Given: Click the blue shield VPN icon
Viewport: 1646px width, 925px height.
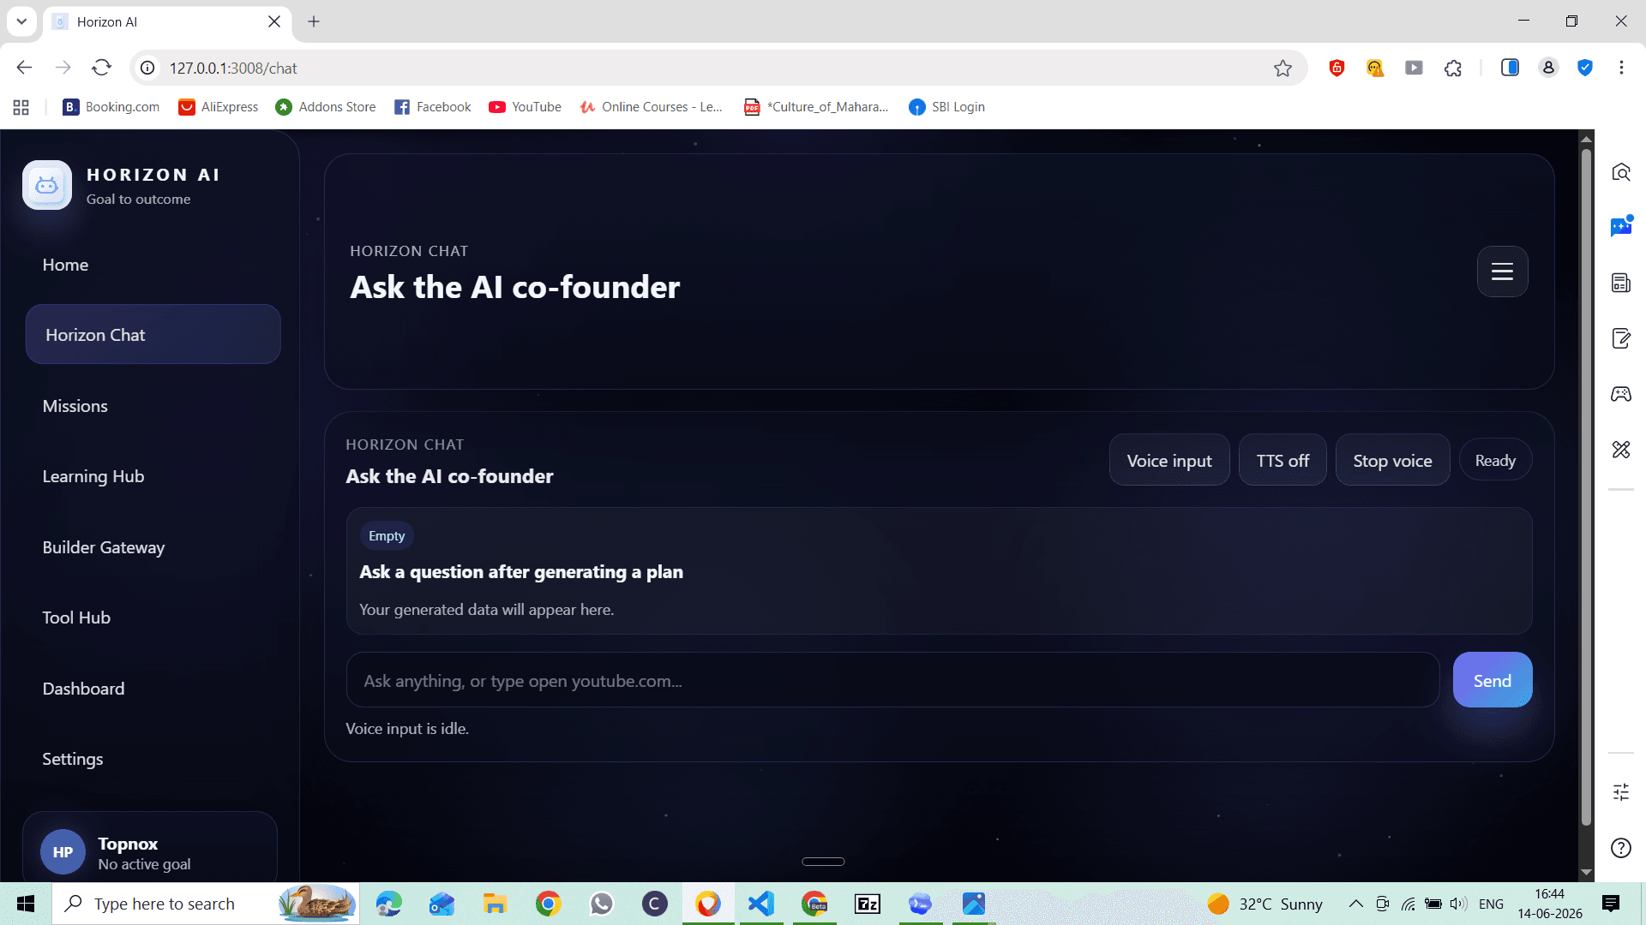Looking at the screenshot, I should click(1585, 68).
